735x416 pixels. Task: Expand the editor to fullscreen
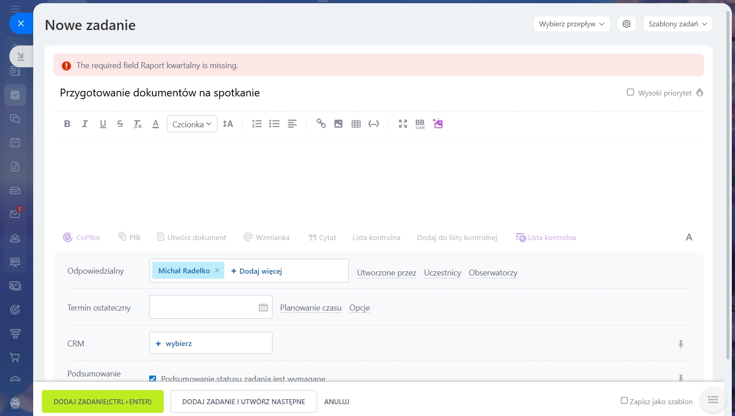pos(403,124)
